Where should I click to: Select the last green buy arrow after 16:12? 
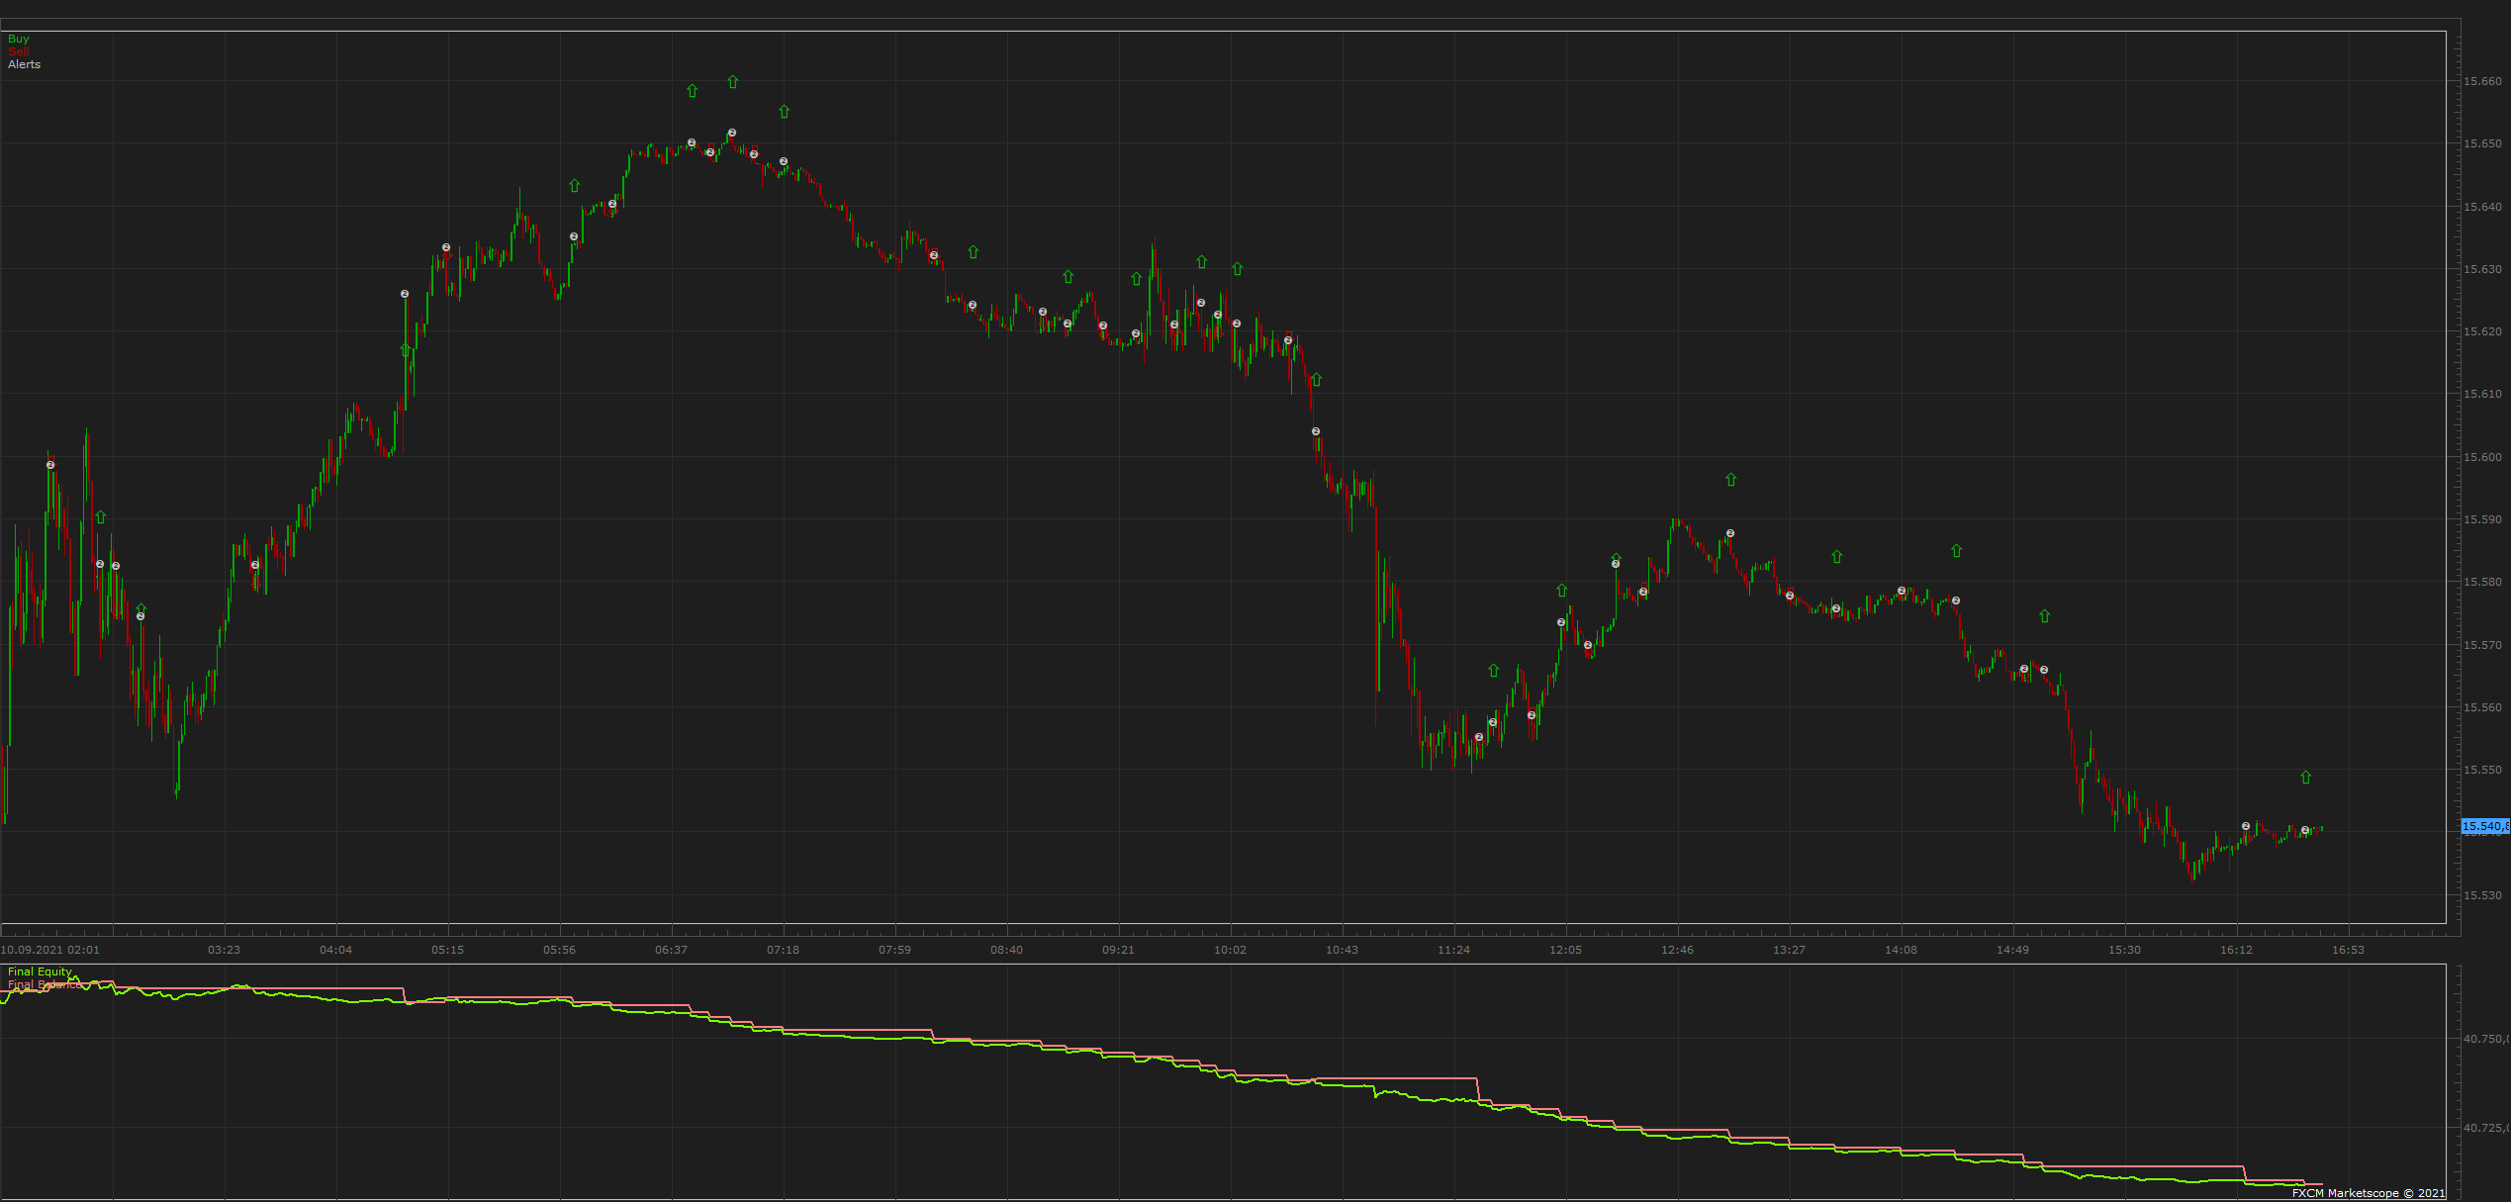(x=2305, y=778)
